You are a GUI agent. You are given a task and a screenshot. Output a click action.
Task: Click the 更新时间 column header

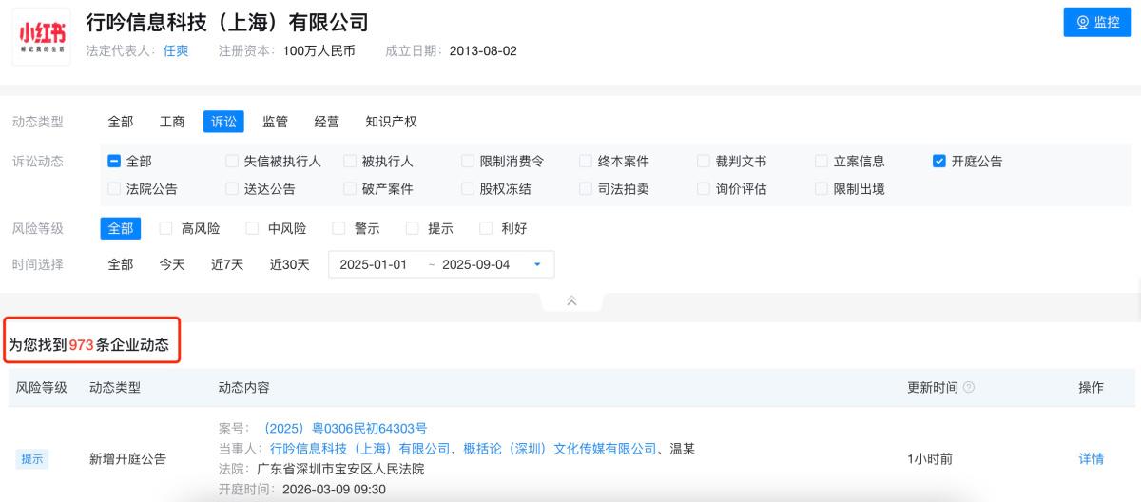coord(933,388)
